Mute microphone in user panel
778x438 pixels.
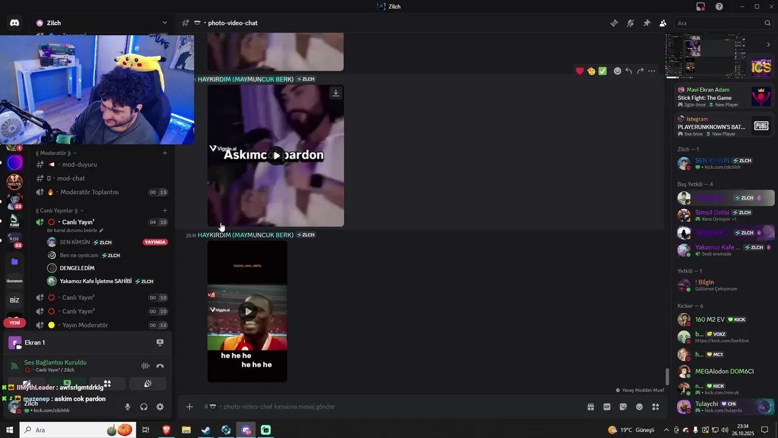point(128,407)
